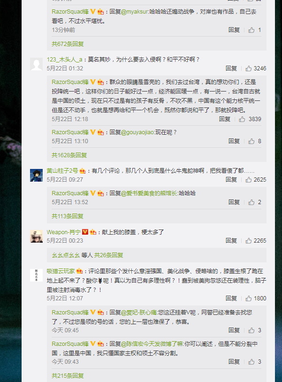
Task: Like the comment by 123_木头人_a
Action: coord(248,69)
